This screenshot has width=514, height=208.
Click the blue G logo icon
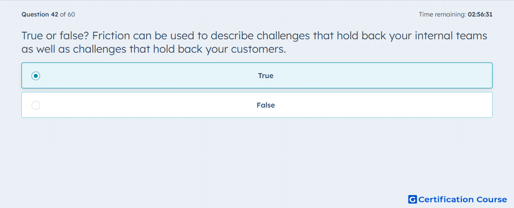click(413, 199)
